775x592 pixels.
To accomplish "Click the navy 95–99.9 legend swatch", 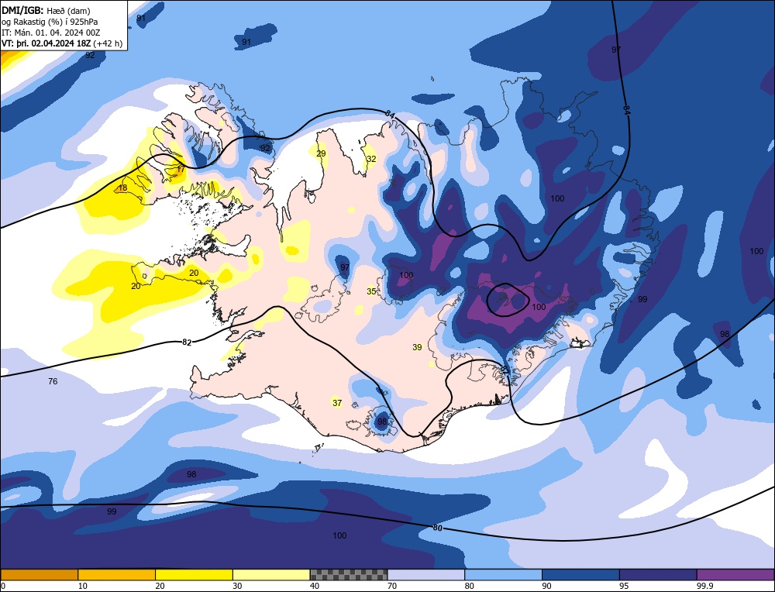I will [658, 574].
